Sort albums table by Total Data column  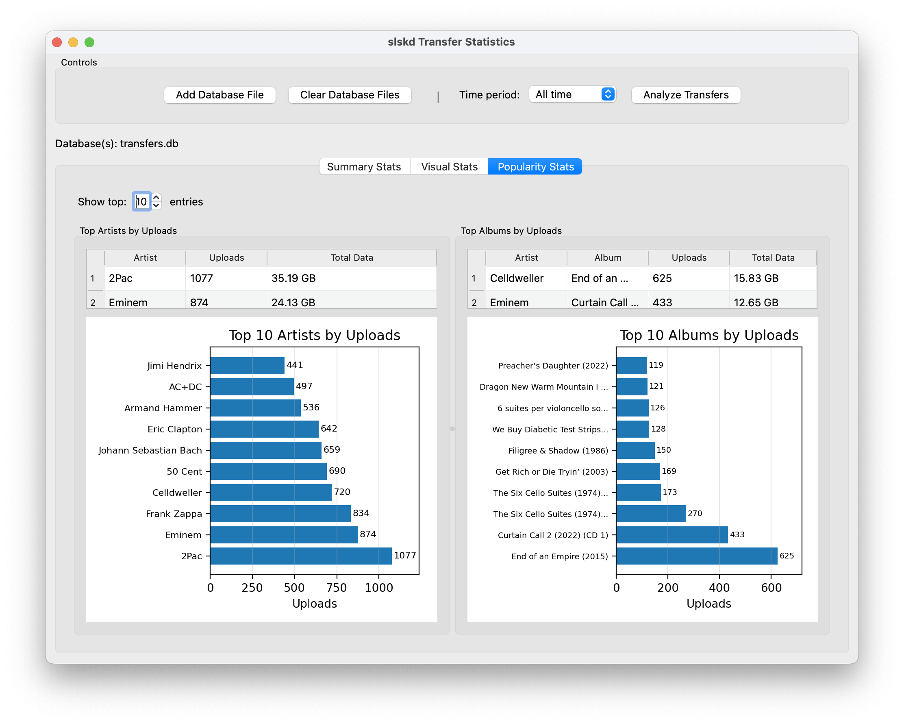click(x=773, y=257)
